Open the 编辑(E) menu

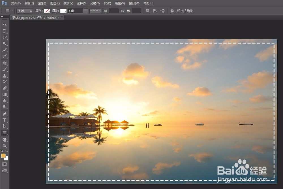(x=29, y=3)
